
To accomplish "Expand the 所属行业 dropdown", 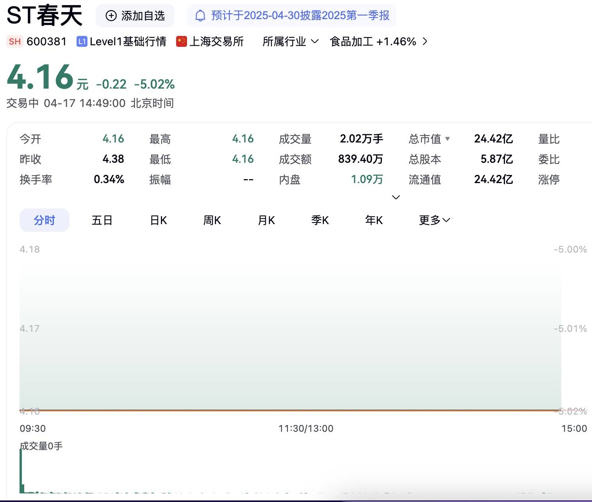I will click(x=315, y=41).
